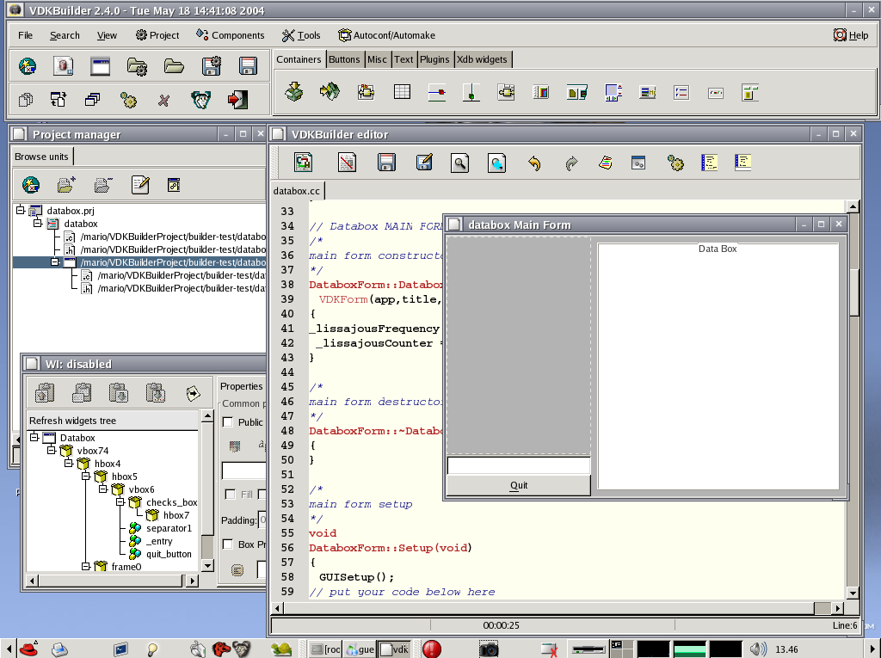Click the redo arrow in editor toolbar
The width and height of the screenshot is (881, 658).
point(571,163)
